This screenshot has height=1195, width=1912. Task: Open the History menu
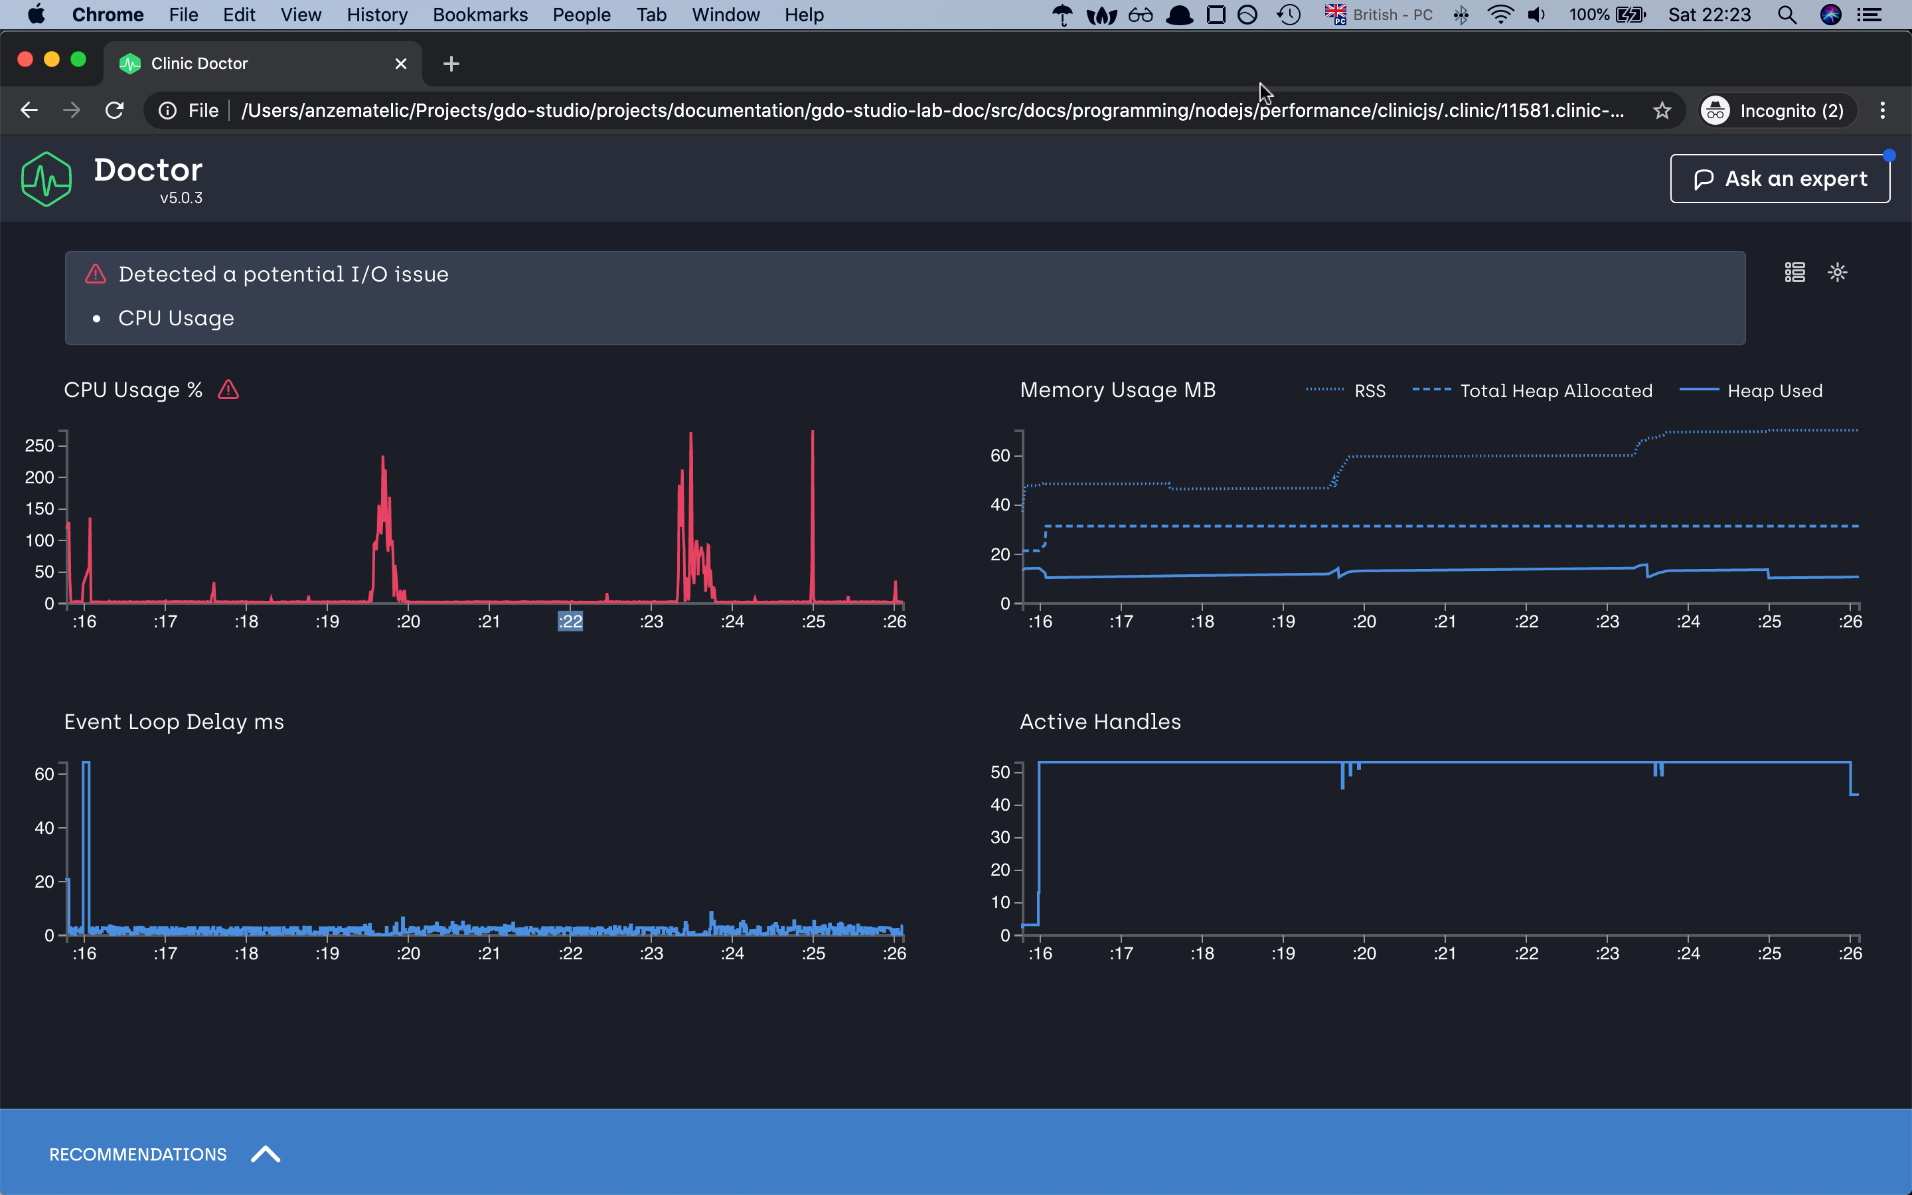click(377, 15)
